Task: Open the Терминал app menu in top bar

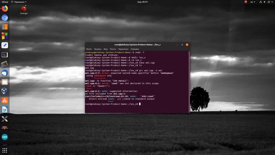Action: [x=19, y=2]
